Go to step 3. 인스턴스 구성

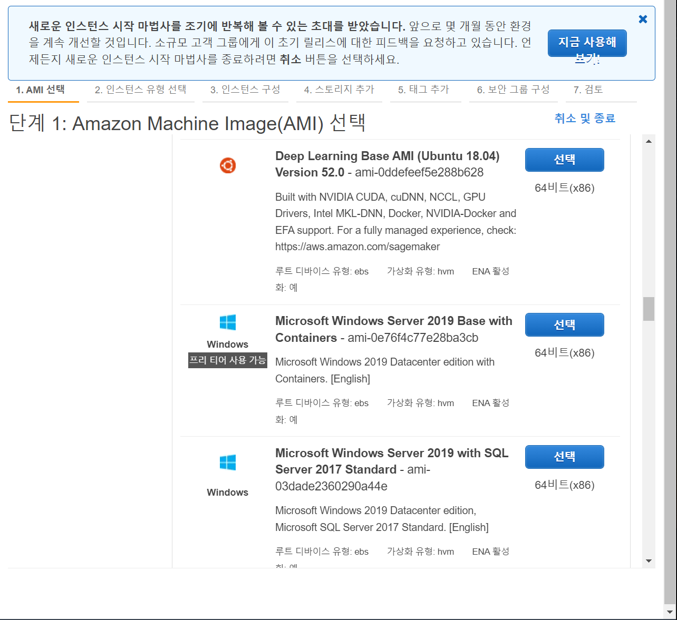245,90
